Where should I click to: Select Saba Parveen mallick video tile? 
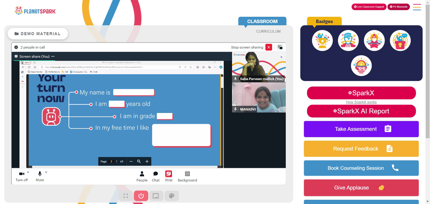pos(258,67)
